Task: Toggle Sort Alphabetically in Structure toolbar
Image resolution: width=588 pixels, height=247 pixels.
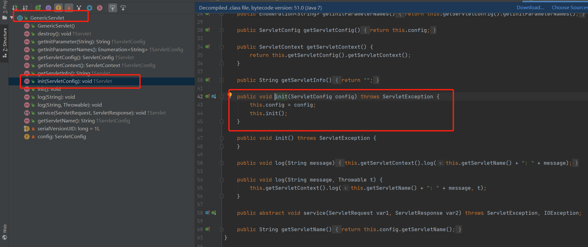Action: pos(25,8)
